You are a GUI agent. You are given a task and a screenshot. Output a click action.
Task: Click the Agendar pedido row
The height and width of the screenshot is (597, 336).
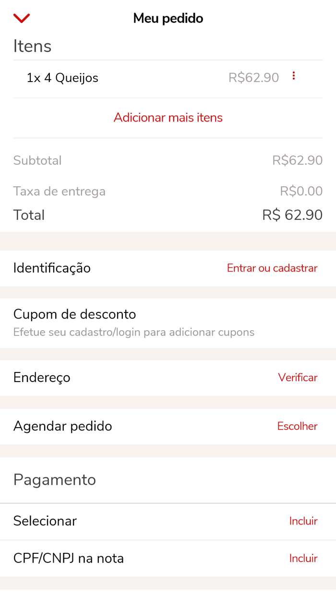pos(63,427)
